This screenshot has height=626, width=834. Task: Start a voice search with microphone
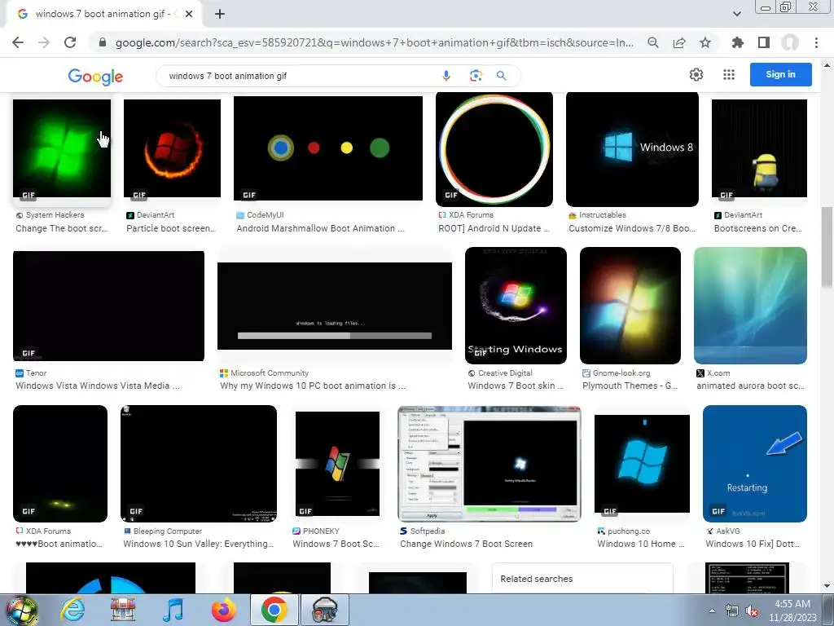click(x=446, y=76)
